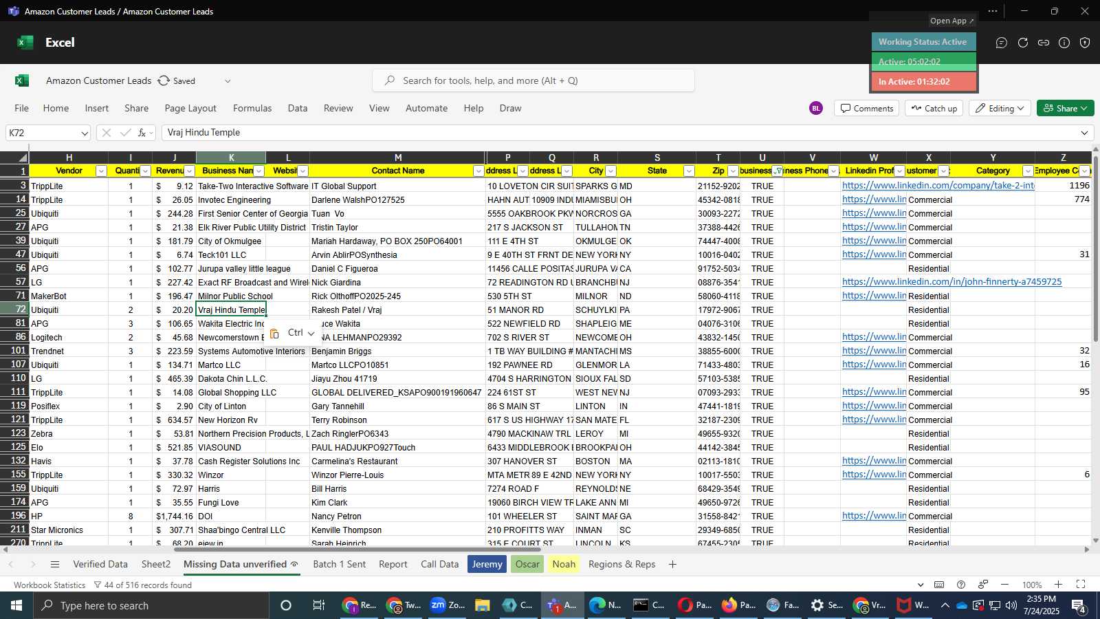Zoom out with the minus icon
Viewport: 1100px width, 619px height.
tap(1004, 585)
